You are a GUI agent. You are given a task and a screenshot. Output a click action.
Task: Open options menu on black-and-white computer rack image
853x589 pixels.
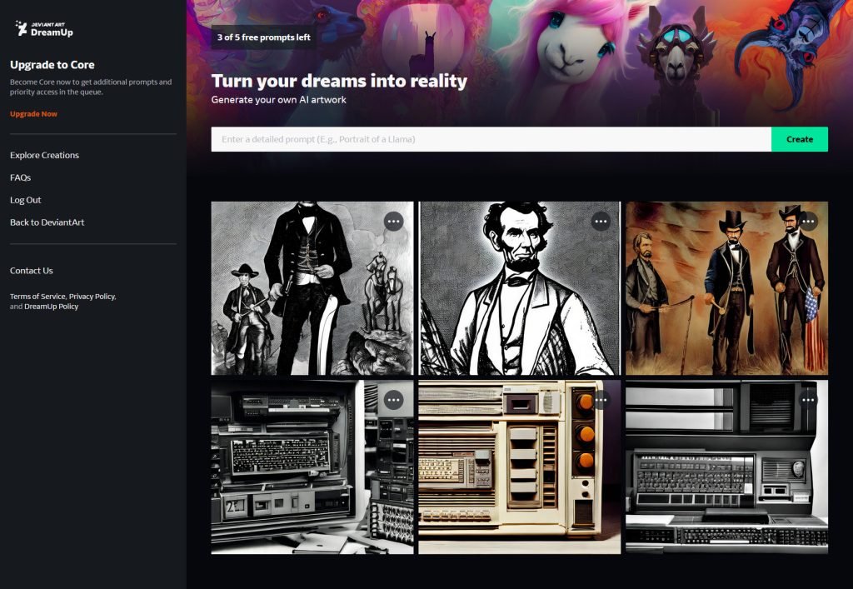coord(393,400)
